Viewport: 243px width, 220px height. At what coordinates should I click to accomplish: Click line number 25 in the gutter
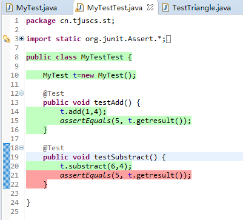(15, 212)
